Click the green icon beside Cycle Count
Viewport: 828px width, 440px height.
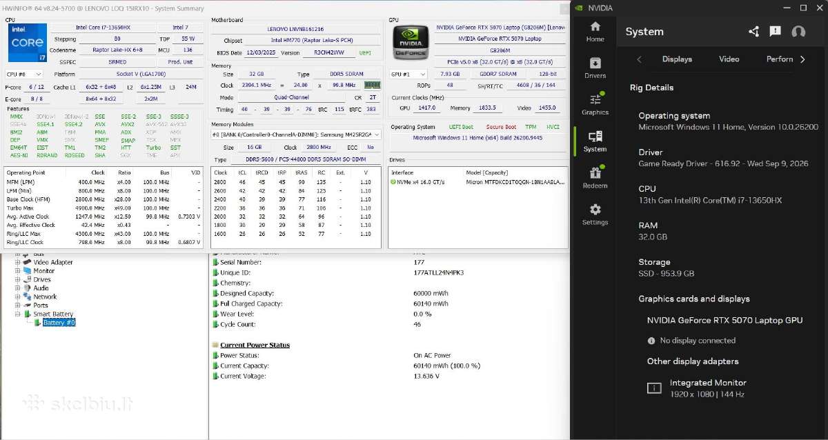tap(215, 324)
